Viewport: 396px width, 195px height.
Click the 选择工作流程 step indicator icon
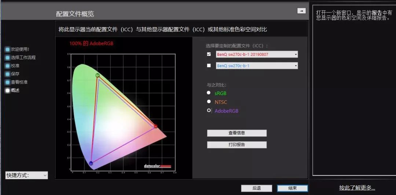[7, 58]
